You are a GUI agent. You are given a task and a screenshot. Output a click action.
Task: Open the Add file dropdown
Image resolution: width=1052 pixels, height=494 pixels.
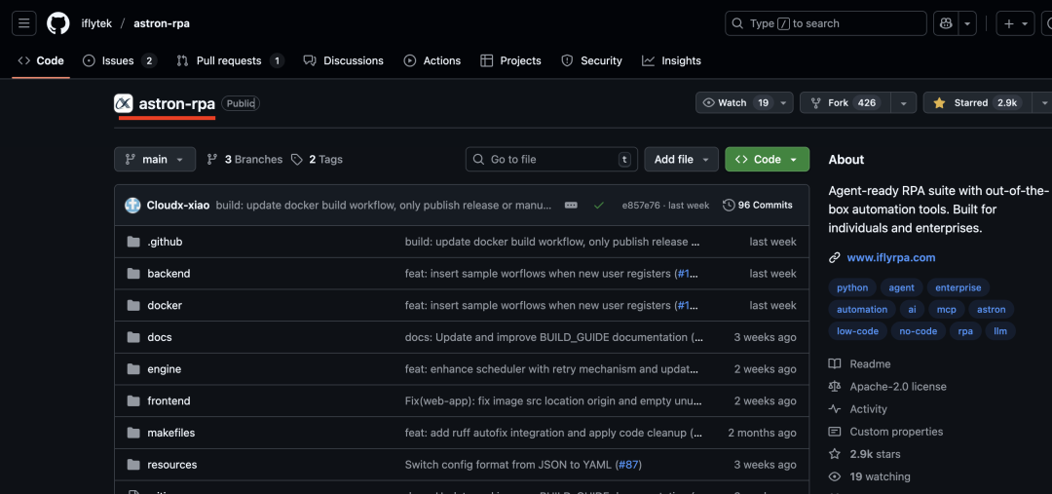681,160
